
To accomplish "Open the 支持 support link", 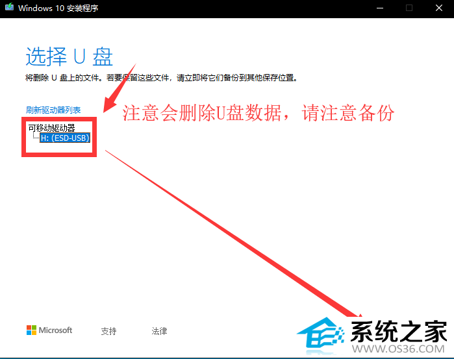I will click(x=109, y=331).
